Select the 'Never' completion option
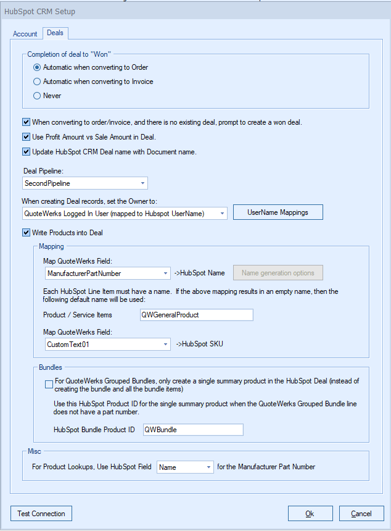Screen dimensions: 391x531 tap(38, 96)
